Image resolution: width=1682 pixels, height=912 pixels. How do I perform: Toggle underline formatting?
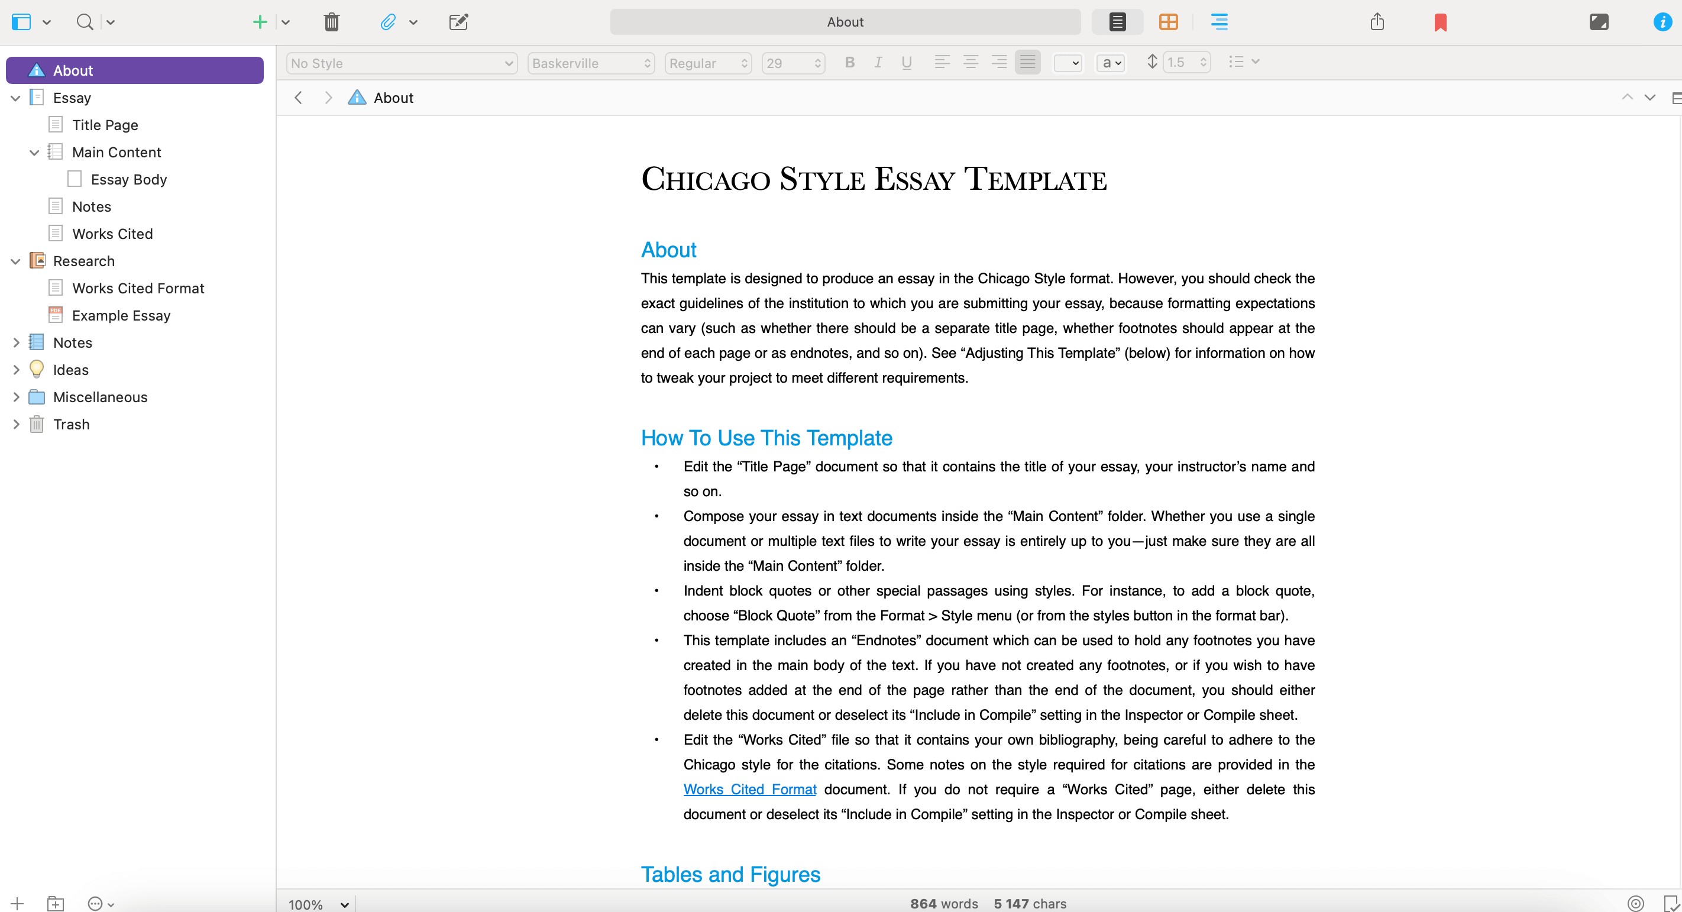pyautogui.click(x=906, y=63)
